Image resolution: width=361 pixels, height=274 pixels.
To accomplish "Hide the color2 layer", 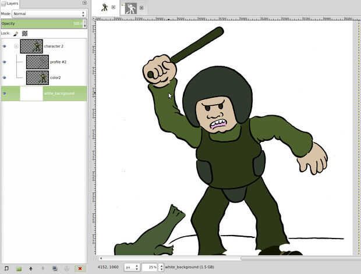I will click(x=5, y=77).
